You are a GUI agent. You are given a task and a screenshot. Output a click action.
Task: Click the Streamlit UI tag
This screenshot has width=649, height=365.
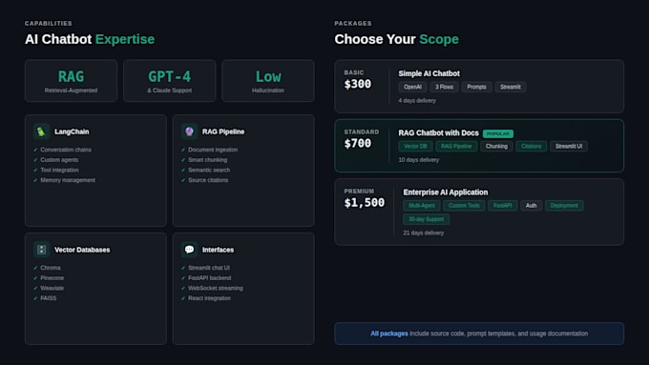pos(569,147)
